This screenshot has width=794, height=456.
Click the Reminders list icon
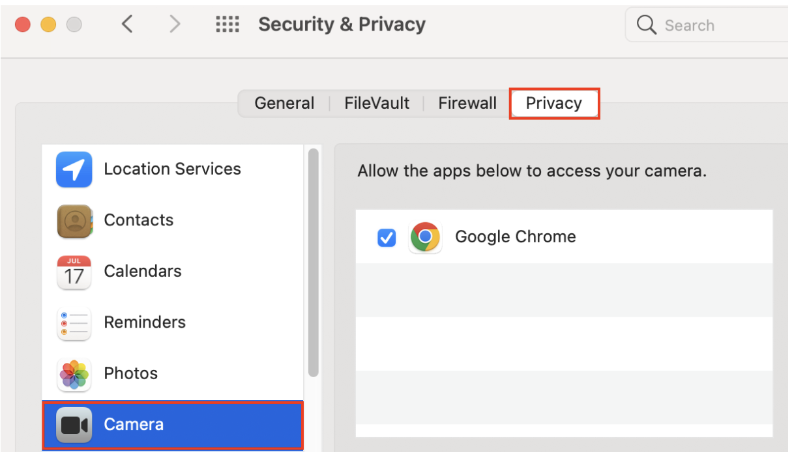(74, 323)
